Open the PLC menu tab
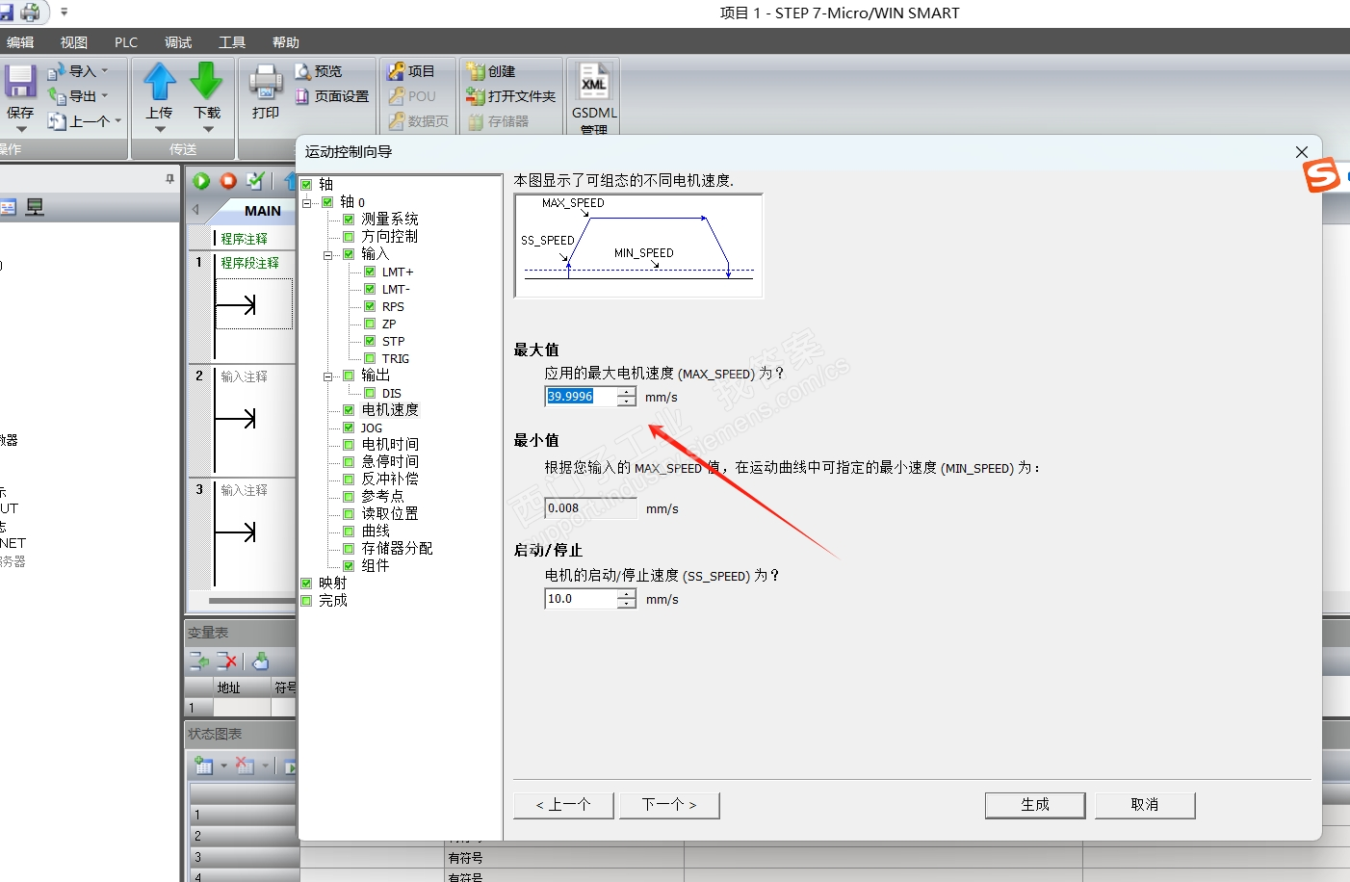This screenshot has height=882, width=1350. [x=126, y=42]
